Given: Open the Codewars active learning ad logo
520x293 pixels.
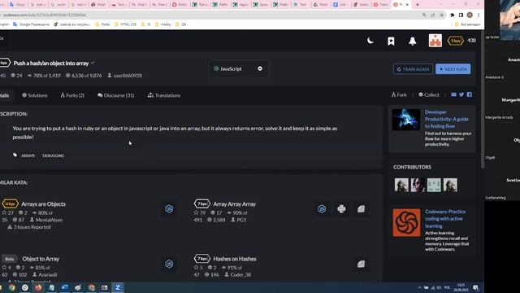Looking at the screenshot, I should tap(406, 222).
